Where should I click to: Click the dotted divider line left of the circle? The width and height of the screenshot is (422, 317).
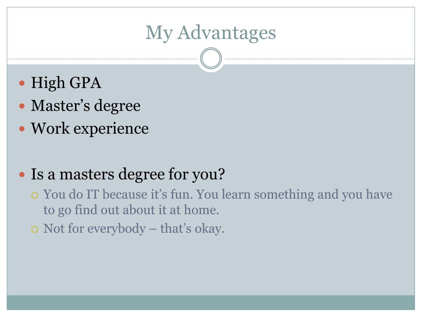click(103, 59)
